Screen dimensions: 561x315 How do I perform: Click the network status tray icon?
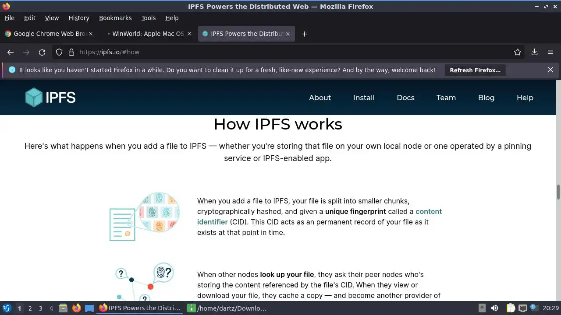pyautogui.click(x=523, y=308)
